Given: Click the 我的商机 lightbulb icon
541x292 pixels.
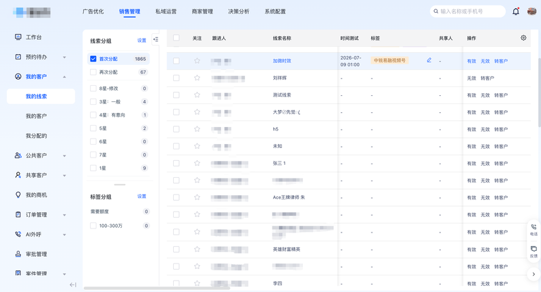Looking at the screenshot, I should pos(18,195).
